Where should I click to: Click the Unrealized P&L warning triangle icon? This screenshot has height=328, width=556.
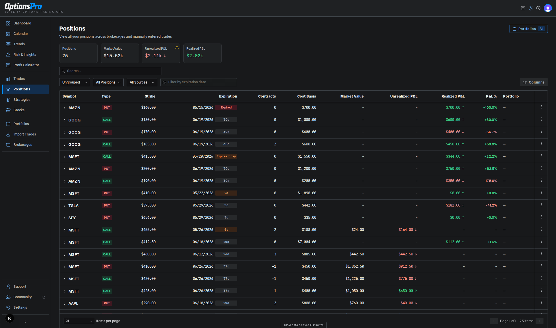coord(177,48)
